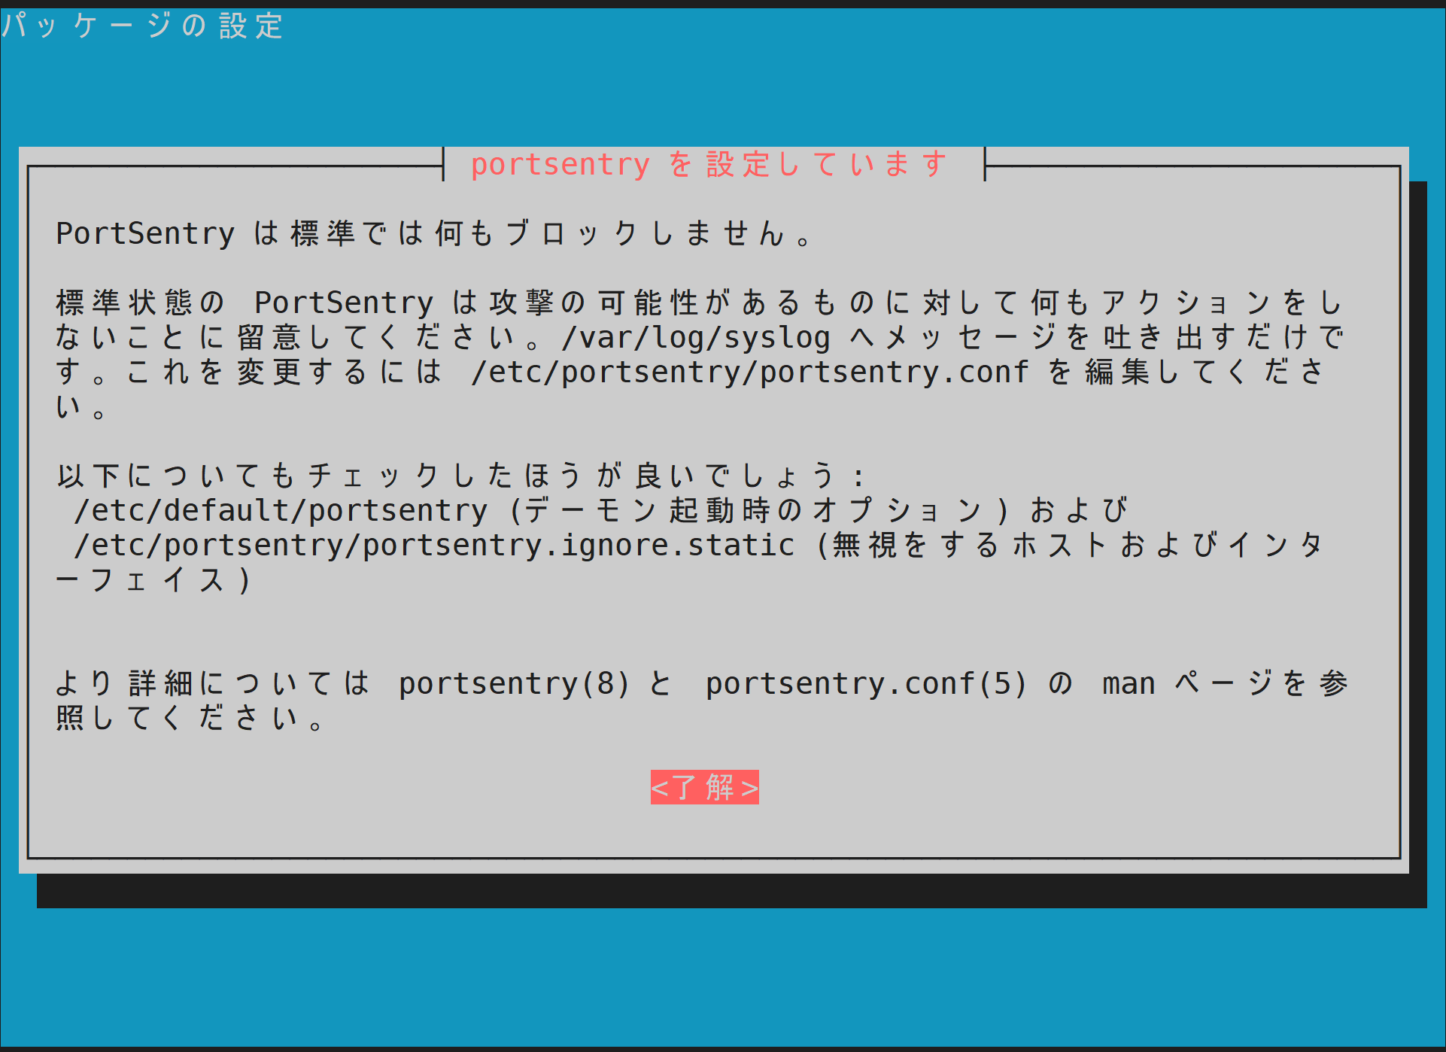The height and width of the screenshot is (1052, 1446).
Task: Click the path '/etc/default/portsentry'
Action: point(281,510)
